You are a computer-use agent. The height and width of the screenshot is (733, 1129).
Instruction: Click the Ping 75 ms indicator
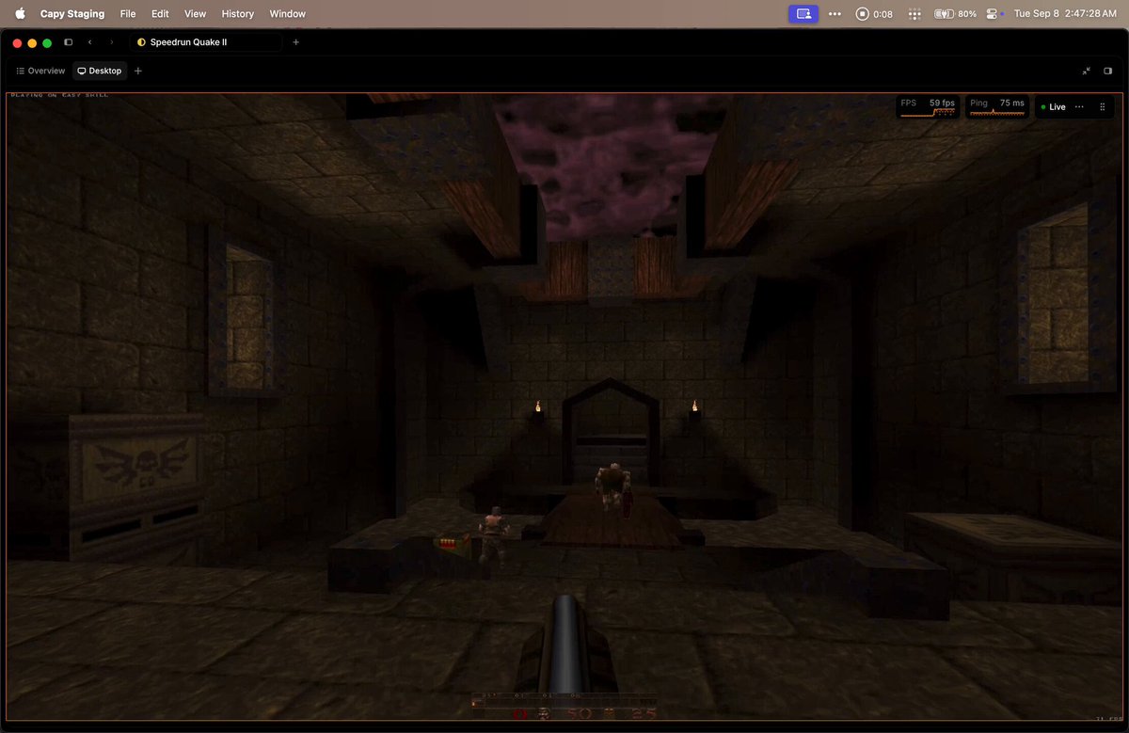click(x=997, y=107)
